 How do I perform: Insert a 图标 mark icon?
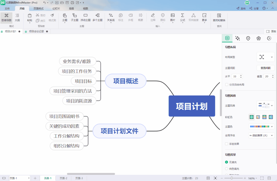pos(163,17)
